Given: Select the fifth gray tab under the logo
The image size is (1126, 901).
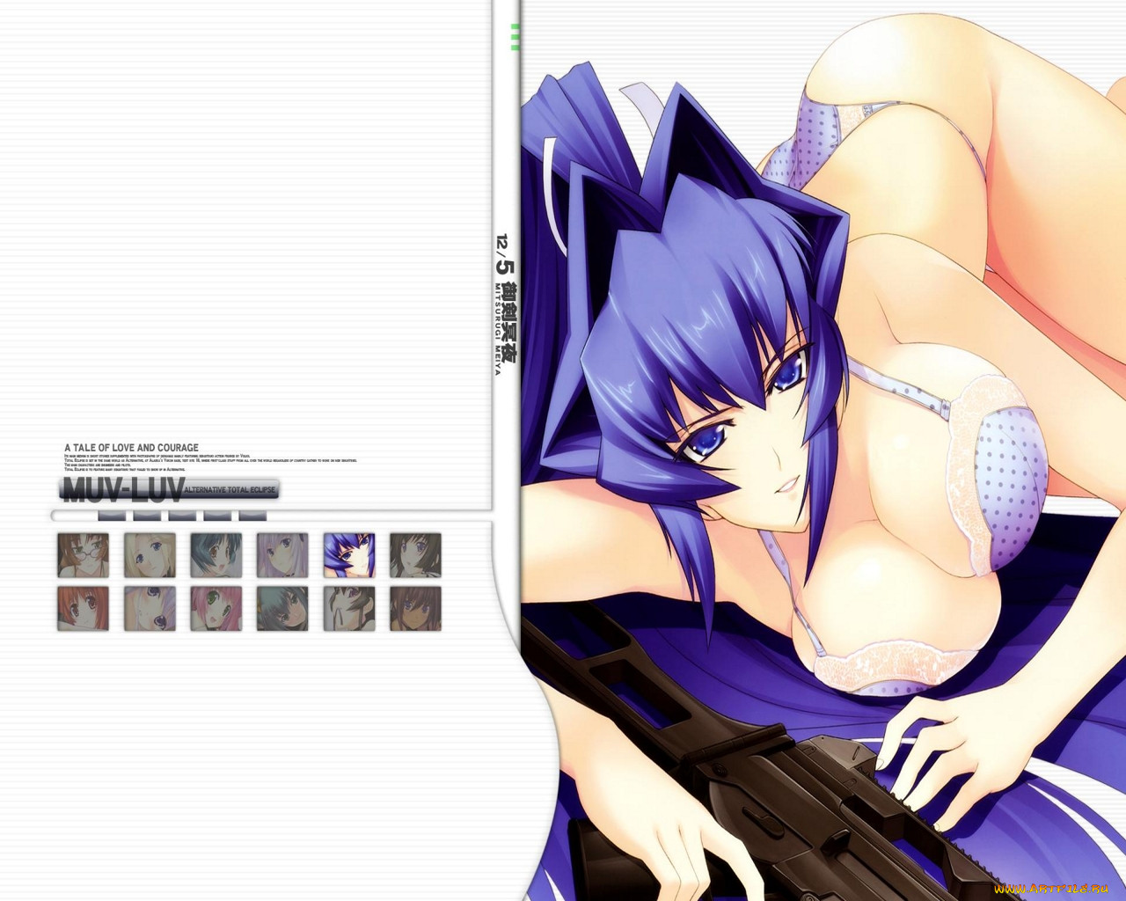Looking at the screenshot, I should 252,515.
